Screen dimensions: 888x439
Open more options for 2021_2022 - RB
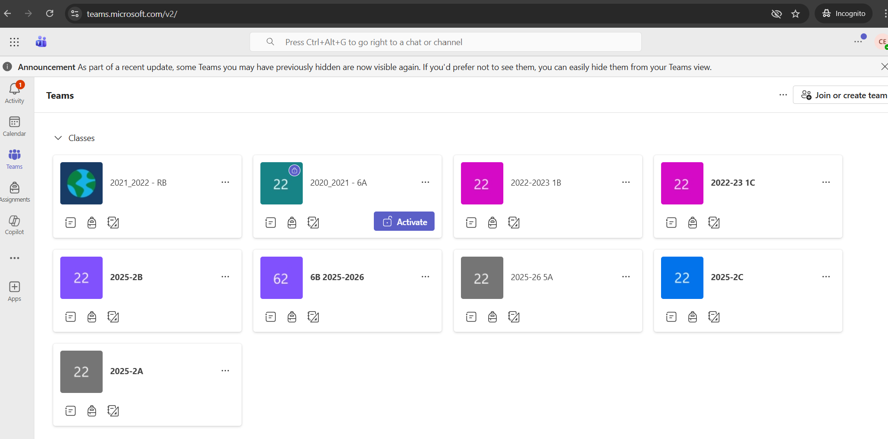[226, 182]
